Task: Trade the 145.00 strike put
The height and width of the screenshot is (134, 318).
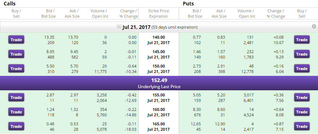Action: 302,54
